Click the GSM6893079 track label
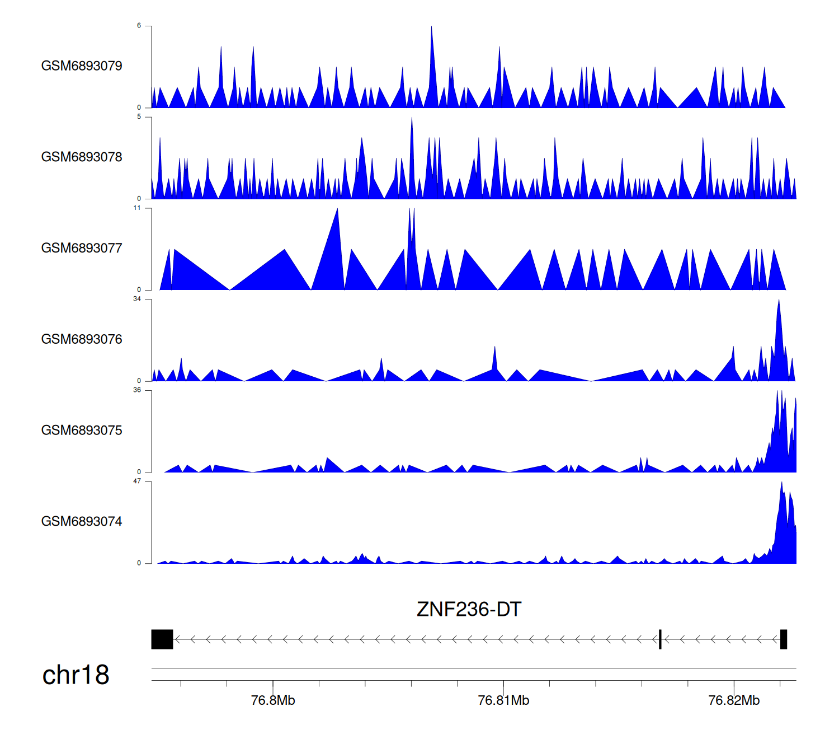The width and height of the screenshot is (839, 739). 82,66
